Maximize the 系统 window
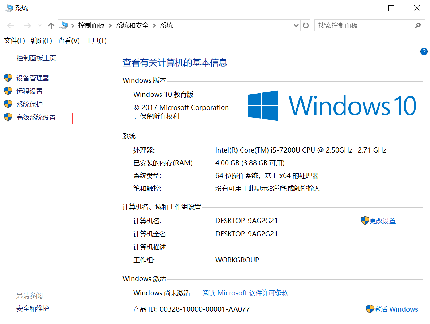 point(391,8)
